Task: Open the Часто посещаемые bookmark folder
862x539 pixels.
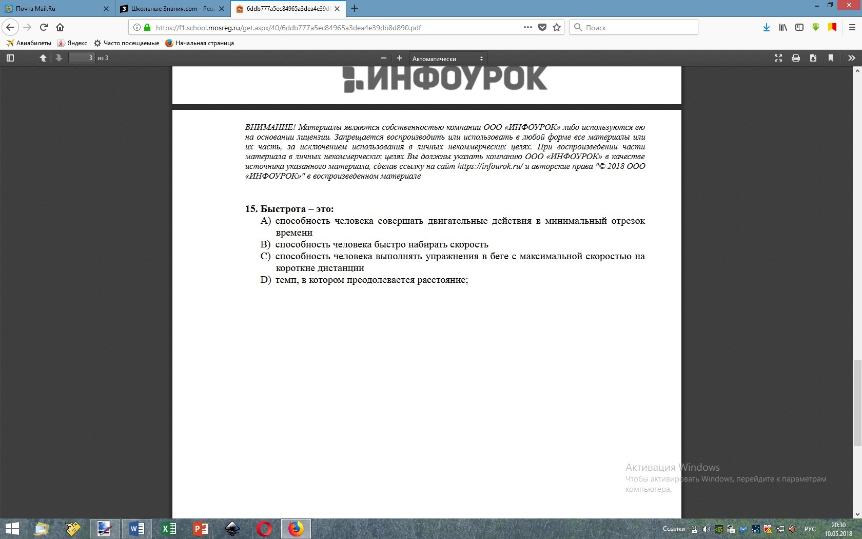Action: click(126, 43)
